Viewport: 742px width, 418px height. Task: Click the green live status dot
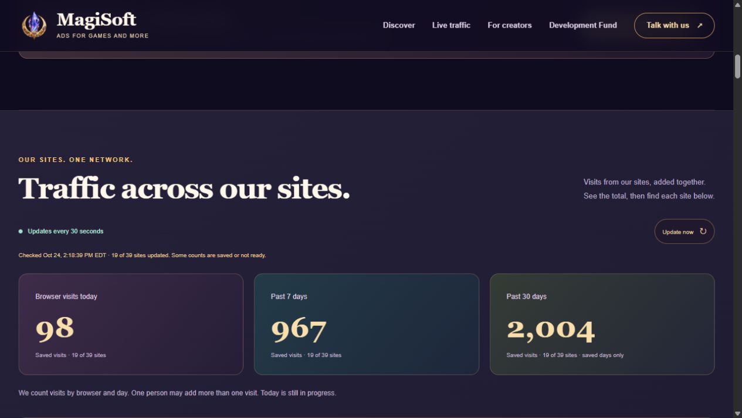tap(21, 231)
